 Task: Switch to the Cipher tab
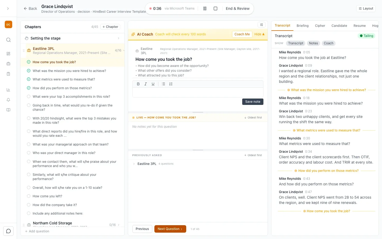[x=320, y=26]
